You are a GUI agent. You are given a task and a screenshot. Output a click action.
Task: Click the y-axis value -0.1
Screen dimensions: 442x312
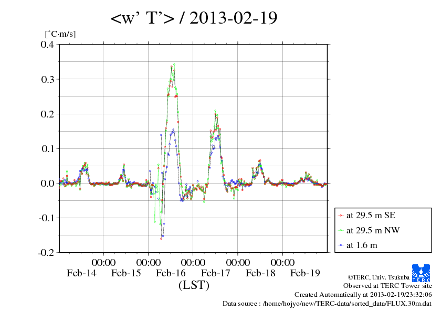pos(46,218)
